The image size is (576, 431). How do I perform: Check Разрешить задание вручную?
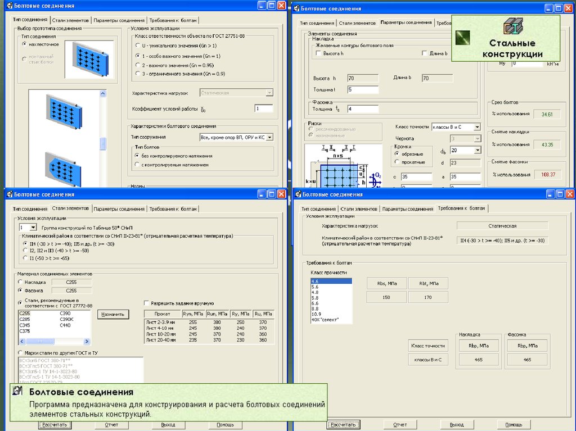click(x=147, y=302)
